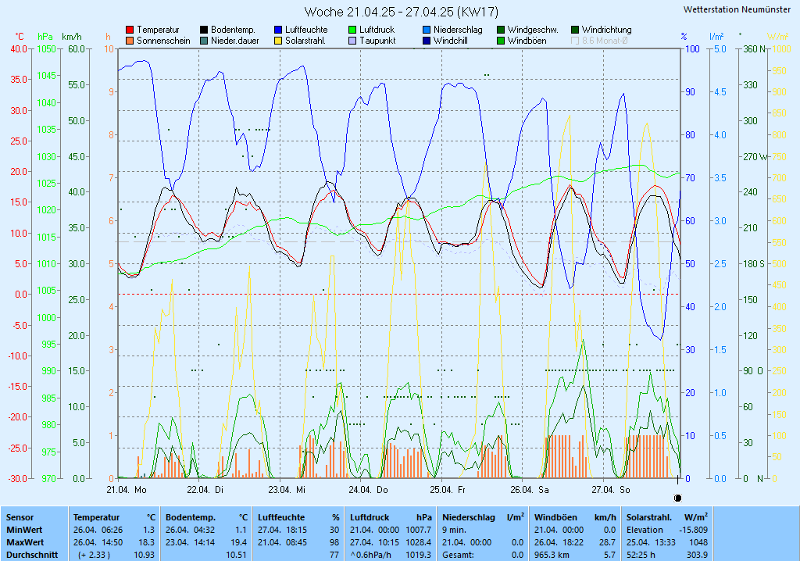Click the 'MinWert' row label
Viewport: 800px width, 561px height.
coord(24,530)
